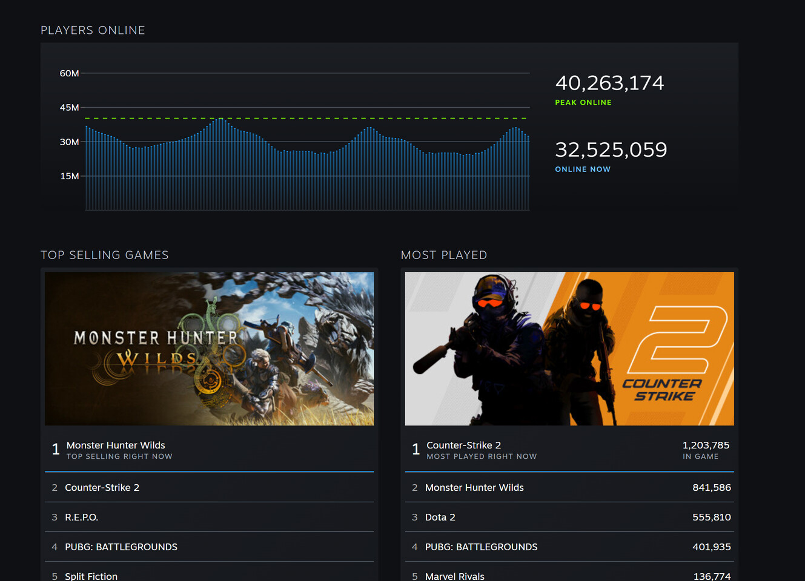The height and width of the screenshot is (581, 805).
Task: Click the PEAK ONLINE label
Action: [583, 103]
